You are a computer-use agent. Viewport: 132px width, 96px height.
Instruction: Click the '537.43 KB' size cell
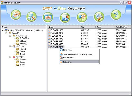[x=85, y=47]
